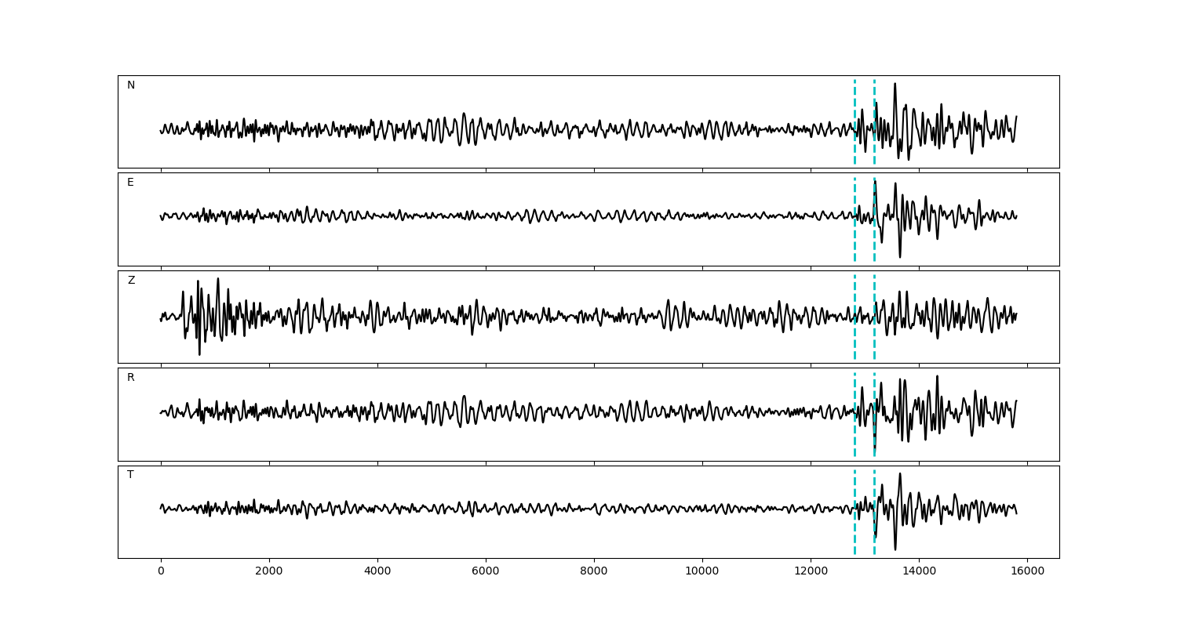This screenshot has width=1177, height=627.
Task: Click the "R" subplot label
Action: pos(131,378)
